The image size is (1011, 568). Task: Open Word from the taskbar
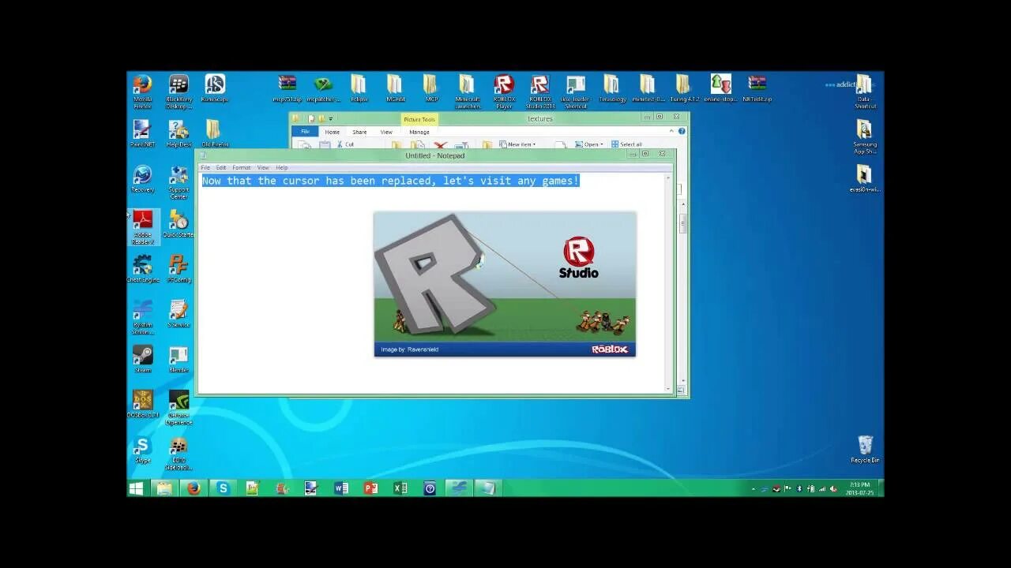pos(341,488)
